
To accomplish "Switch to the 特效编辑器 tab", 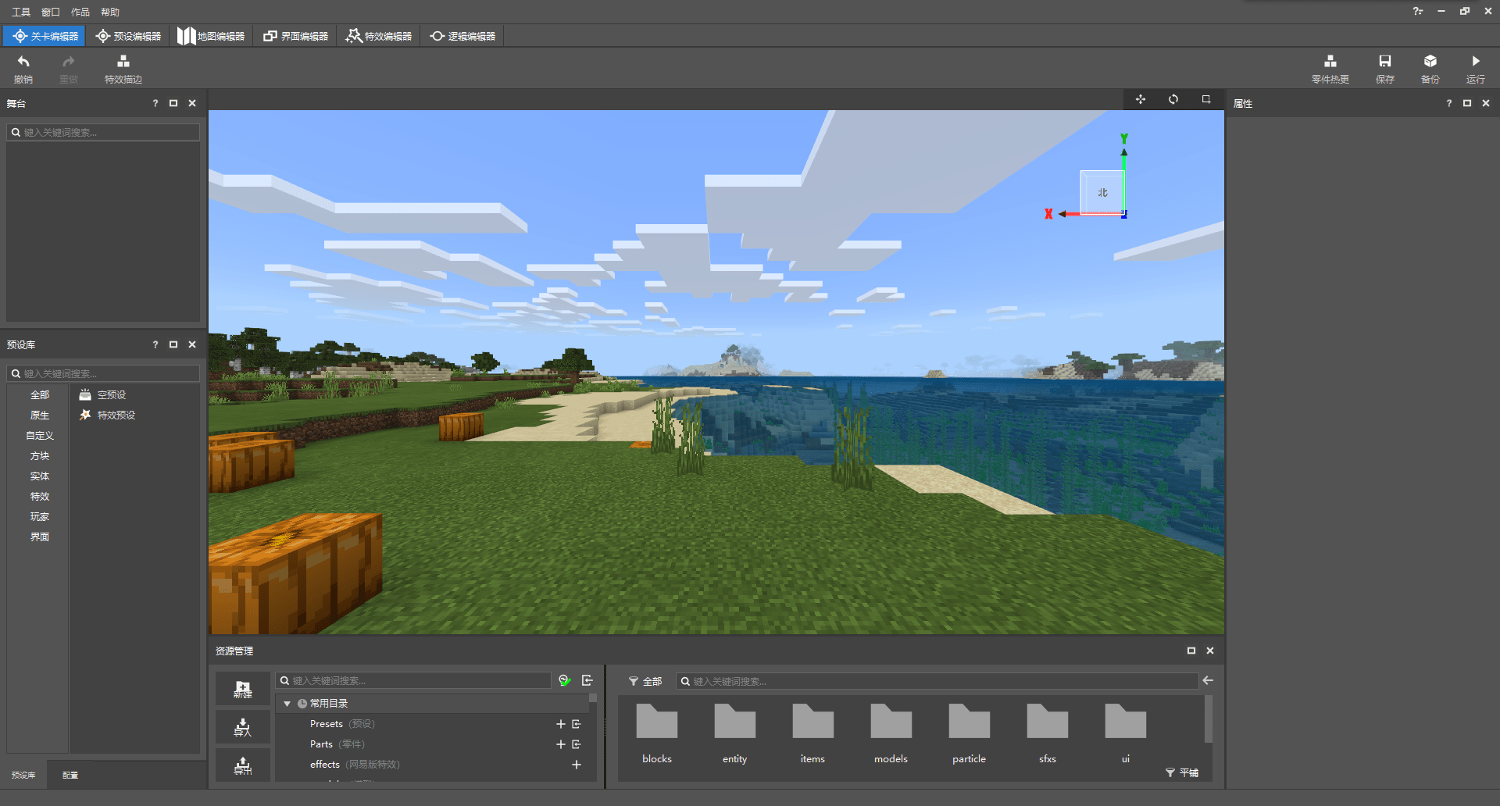I will 379,36.
